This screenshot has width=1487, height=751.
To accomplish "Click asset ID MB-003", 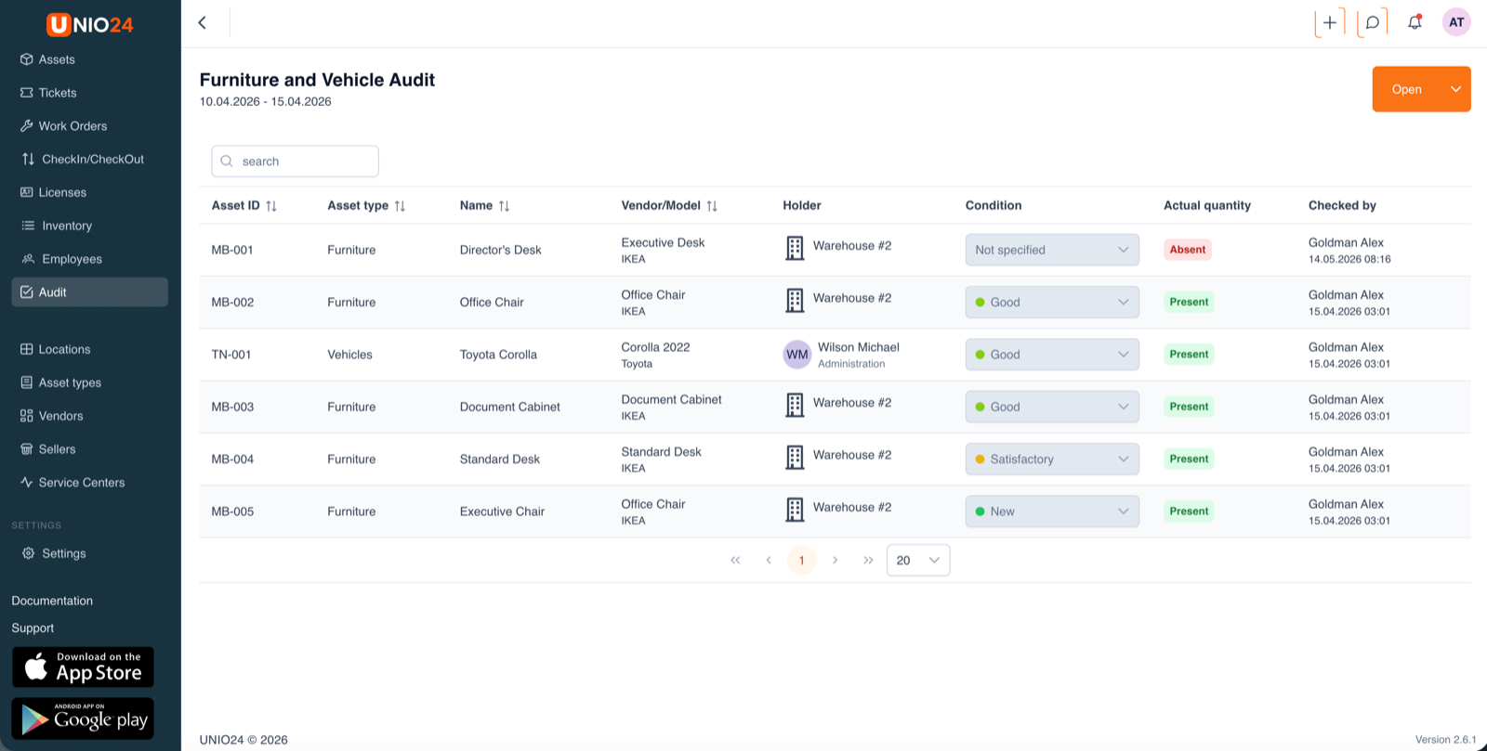I will [232, 407].
